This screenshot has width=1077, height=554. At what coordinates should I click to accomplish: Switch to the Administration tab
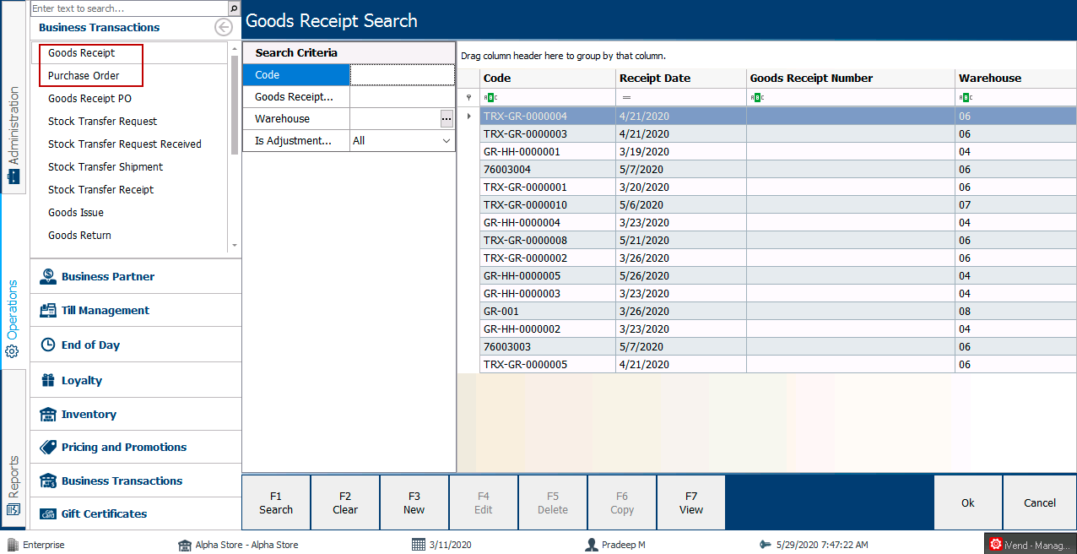(x=14, y=127)
